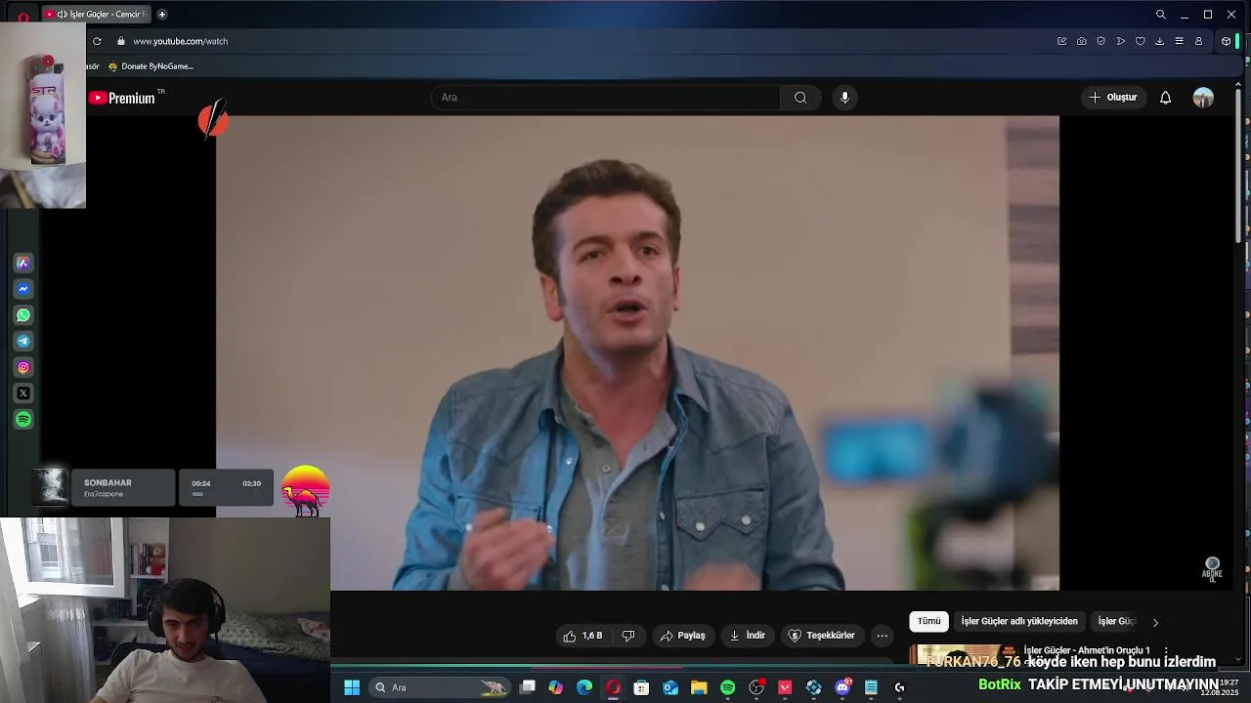Switch to İşler Güçler browser tab

[x=98, y=15]
